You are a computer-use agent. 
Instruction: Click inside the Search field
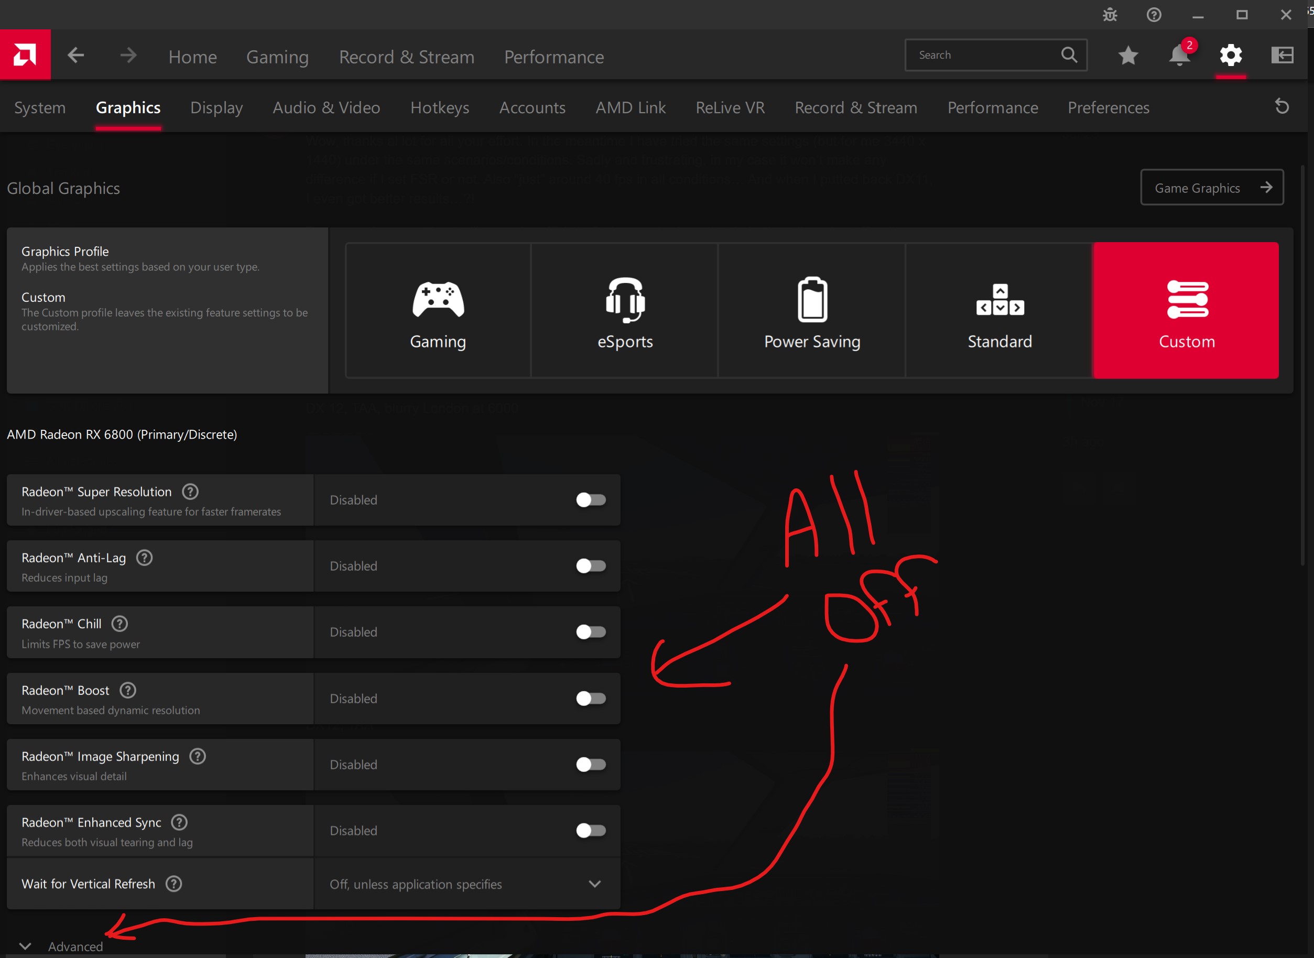pyautogui.click(x=986, y=55)
